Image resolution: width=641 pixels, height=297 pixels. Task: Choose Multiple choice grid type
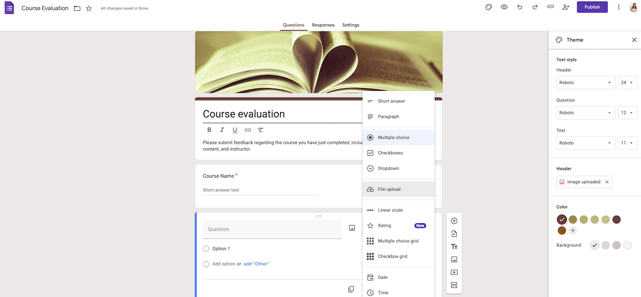pyautogui.click(x=398, y=241)
